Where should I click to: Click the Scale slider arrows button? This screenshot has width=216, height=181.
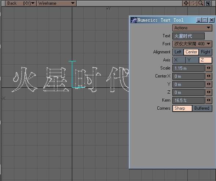209,68
